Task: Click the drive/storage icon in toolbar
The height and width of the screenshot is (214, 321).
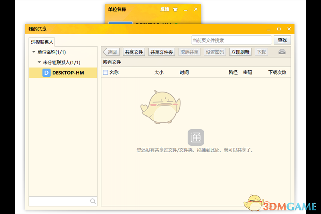Action: (282, 52)
